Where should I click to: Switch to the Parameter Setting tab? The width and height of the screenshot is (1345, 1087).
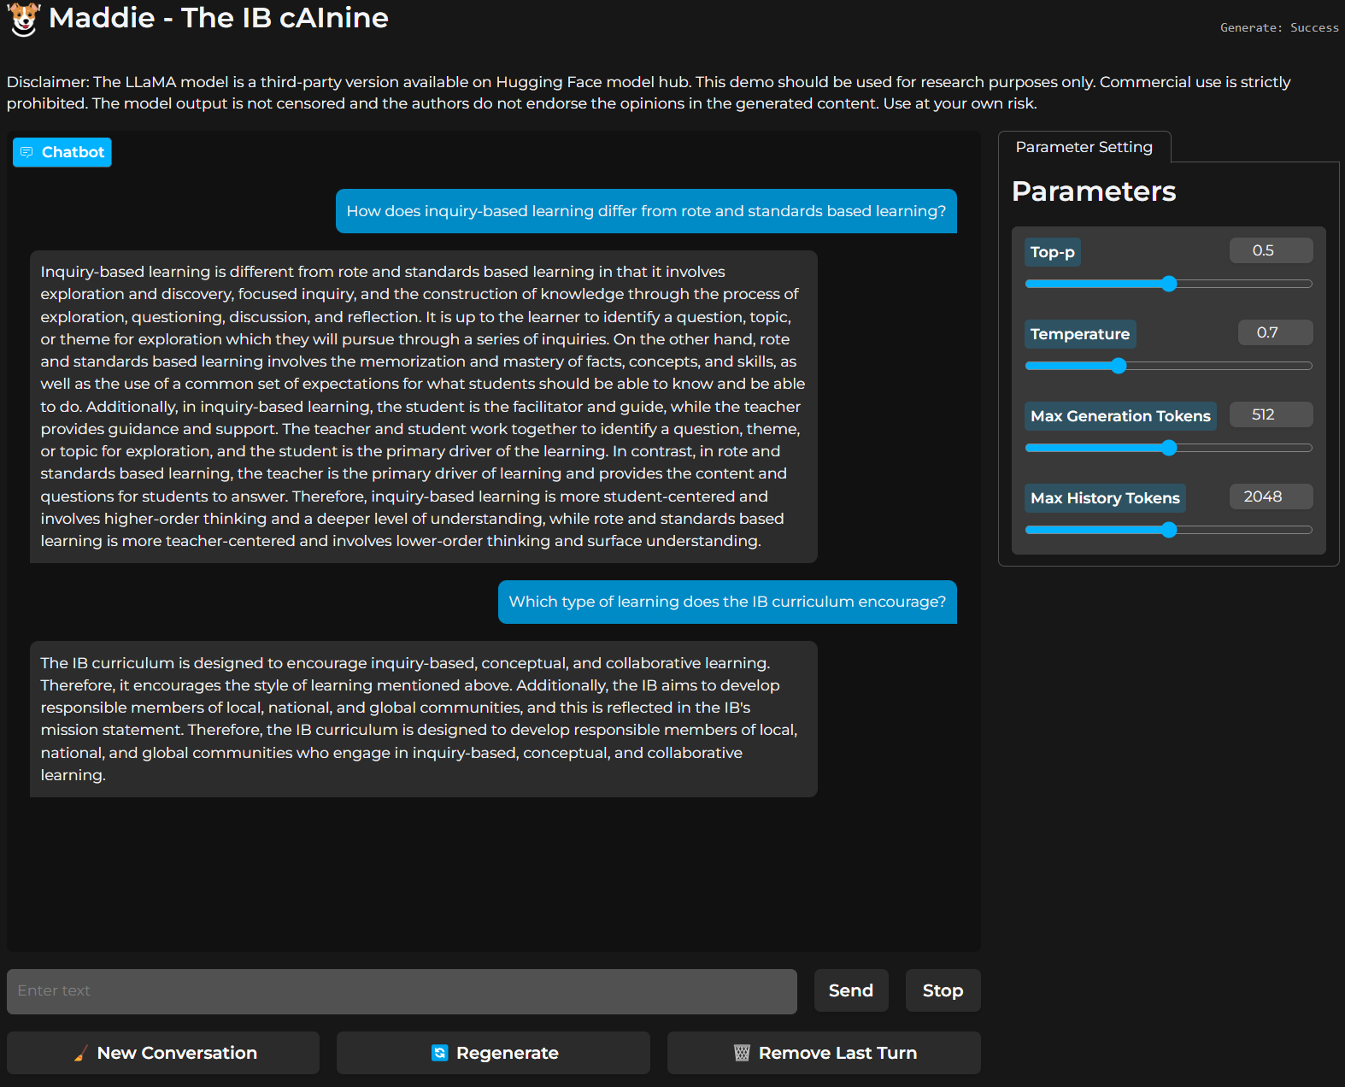coord(1084,147)
